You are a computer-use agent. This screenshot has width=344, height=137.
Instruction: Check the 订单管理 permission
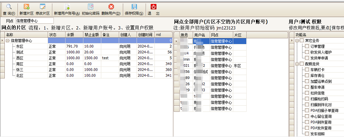307,46
